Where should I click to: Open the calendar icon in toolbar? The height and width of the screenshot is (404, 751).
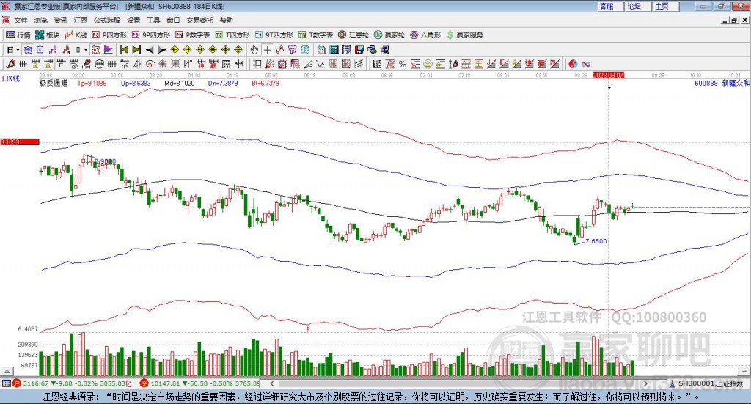pyautogui.click(x=321, y=49)
